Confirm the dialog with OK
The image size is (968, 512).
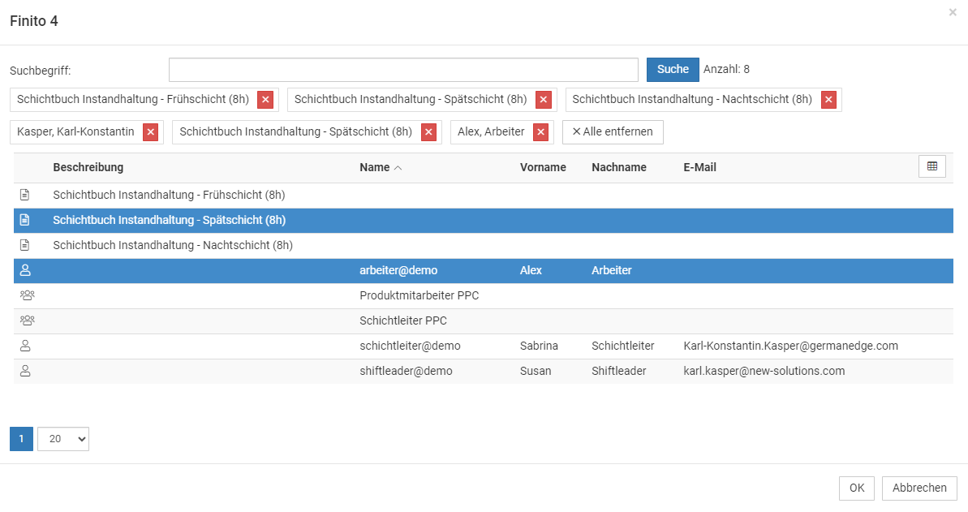(x=857, y=488)
